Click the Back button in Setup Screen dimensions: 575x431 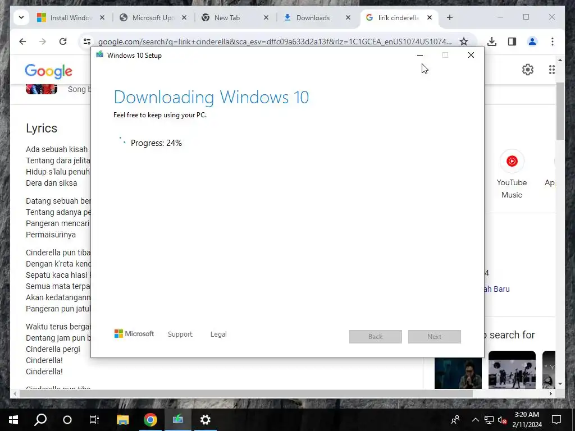click(x=376, y=337)
